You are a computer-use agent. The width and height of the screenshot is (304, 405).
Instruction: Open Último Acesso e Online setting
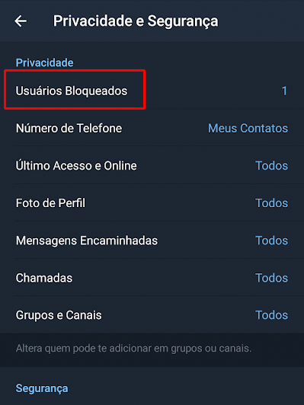coord(152,165)
